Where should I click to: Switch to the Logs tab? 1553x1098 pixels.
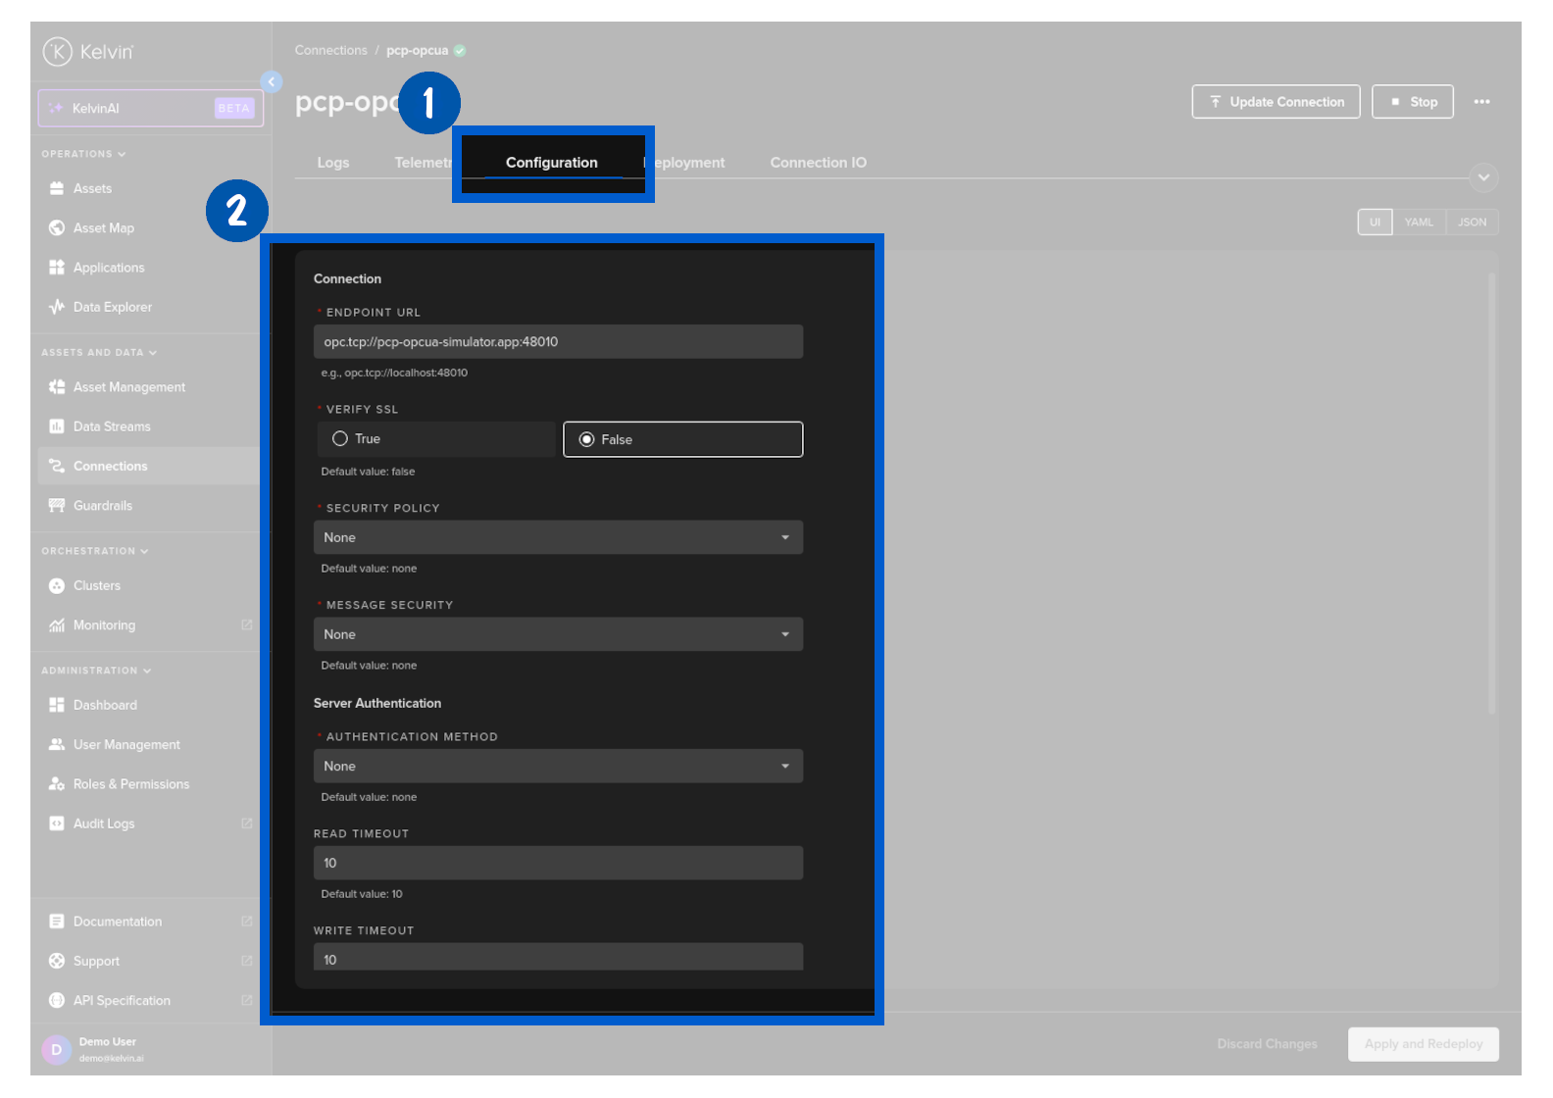(x=333, y=163)
